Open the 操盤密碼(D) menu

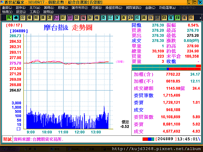[x=114, y=8]
